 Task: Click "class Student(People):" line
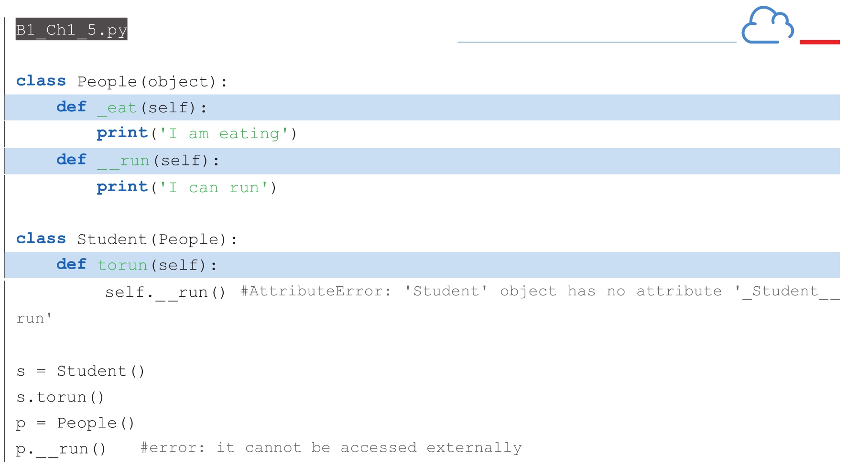pyautogui.click(x=126, y=239)
